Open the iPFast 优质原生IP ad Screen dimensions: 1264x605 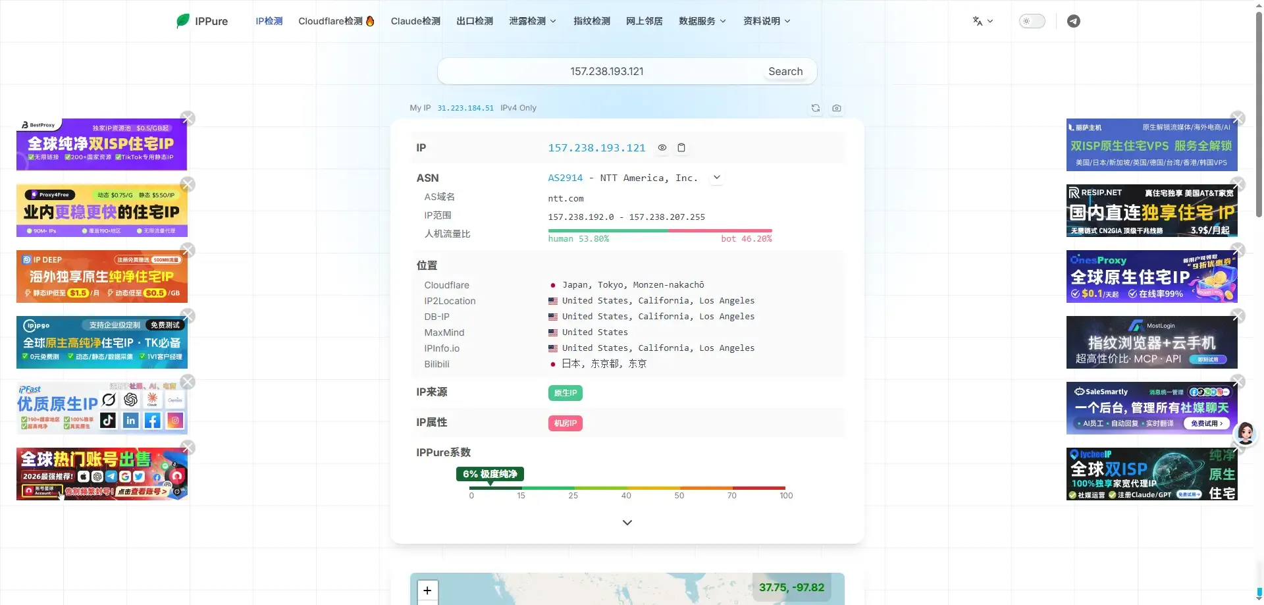(x=101, y=408)
